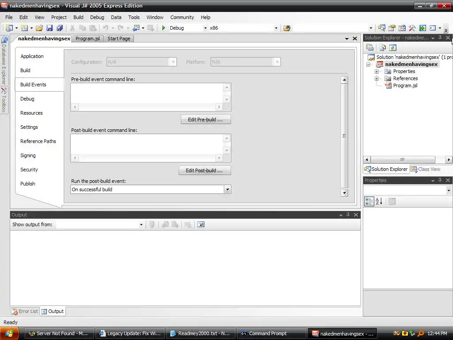Open the active documents list dropdown arrow
Image resolution: width=453 pixels, height=340 pixels.
point(347,39)
